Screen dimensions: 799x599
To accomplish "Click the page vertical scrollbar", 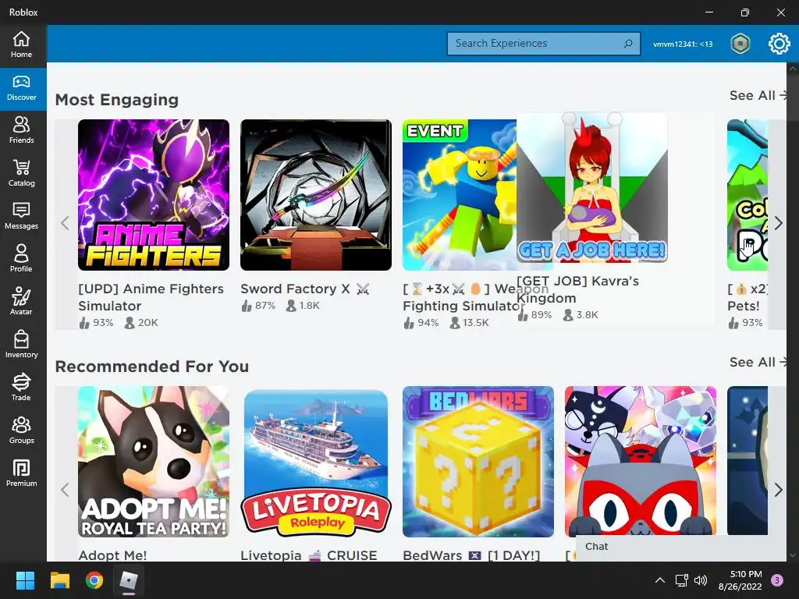I will (x=793, y=312).
